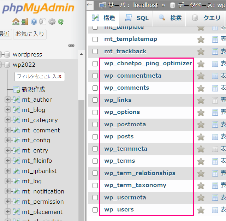Switch to お気に入り favorites tab
Screen dimensions: 226x221
[30, 34]
